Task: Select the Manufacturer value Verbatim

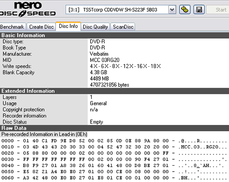Action: 99,54
